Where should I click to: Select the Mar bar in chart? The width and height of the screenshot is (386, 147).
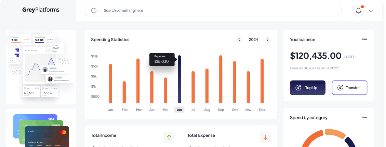(x=138, y=81)
